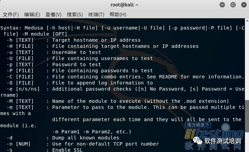Click the scrollbar up arrow
Viewport: 249px width, 152px height.
click(247, 21)
